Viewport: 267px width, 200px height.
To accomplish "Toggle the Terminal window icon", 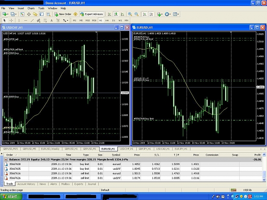I will pos(42,14).
